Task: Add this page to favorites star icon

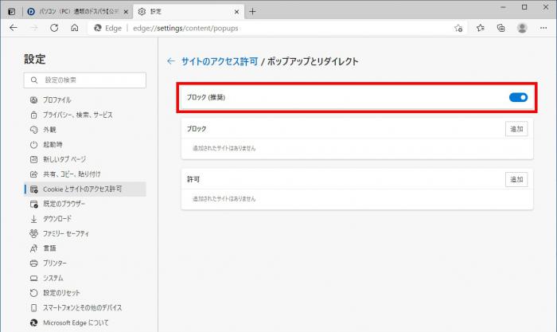Action: pyautogui.click(x=458, y=28)
